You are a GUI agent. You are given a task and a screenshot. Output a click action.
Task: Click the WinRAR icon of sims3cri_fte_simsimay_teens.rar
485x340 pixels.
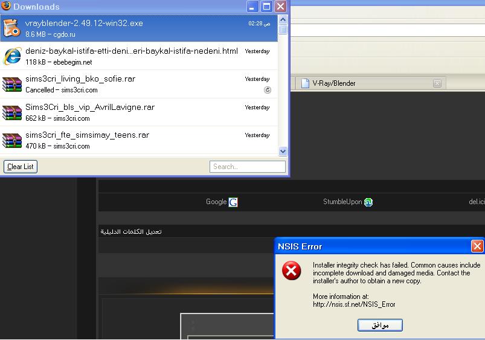click(x=11, y=140)
